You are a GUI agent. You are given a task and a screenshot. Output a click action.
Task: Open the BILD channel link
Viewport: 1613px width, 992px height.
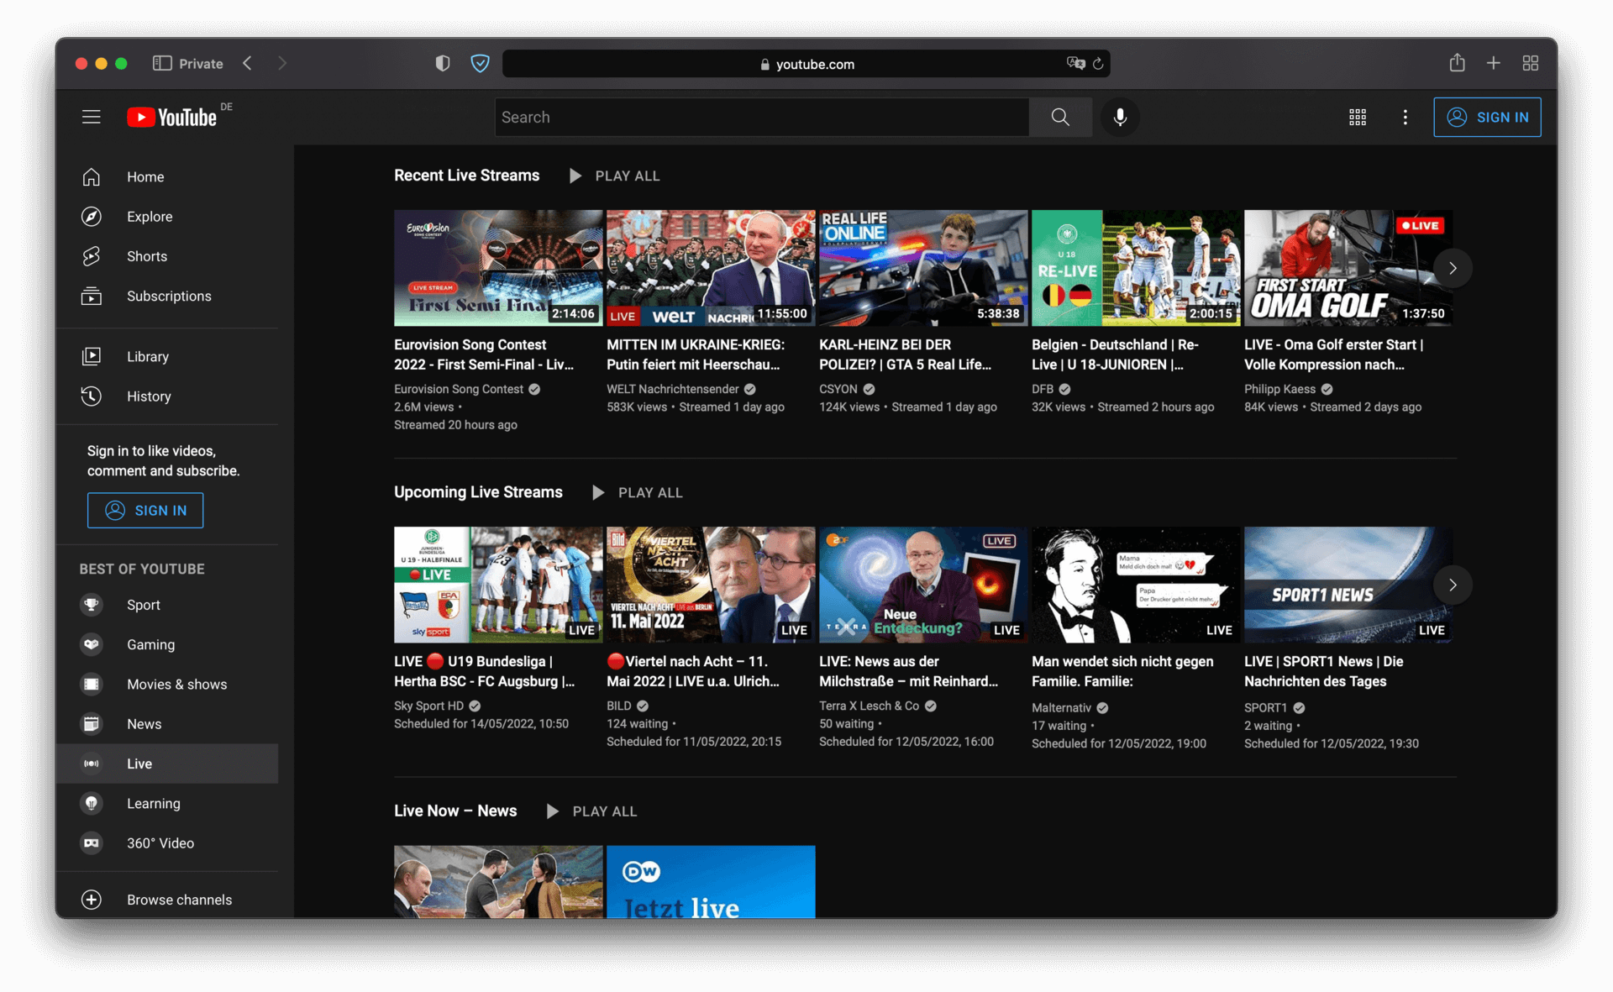pos(618,706)
